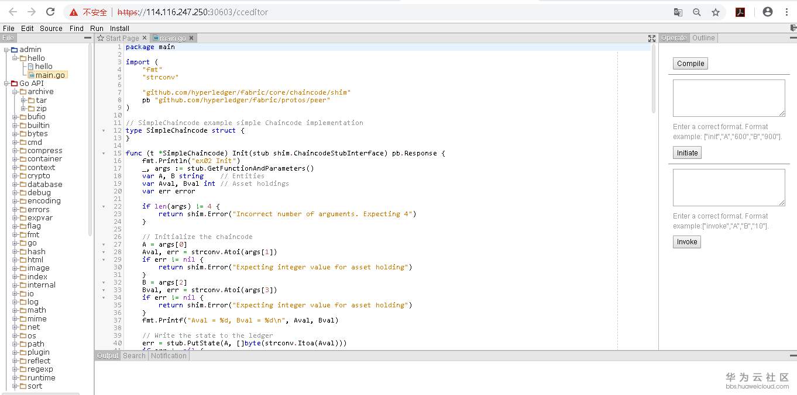Click line number 23 in the gutter
Viewport: 797px width, 395px height.
[118, 214]
